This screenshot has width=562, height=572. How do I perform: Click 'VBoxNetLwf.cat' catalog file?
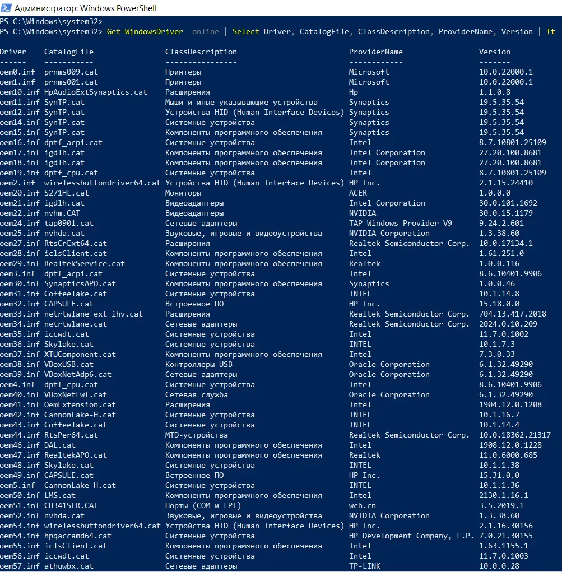click(75, 395)
